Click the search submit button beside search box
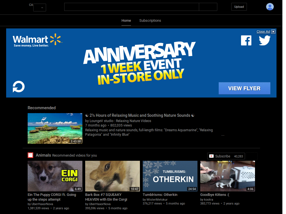This screenshot has width=286, height=214. pyautogui.click(x=208, y=7)
